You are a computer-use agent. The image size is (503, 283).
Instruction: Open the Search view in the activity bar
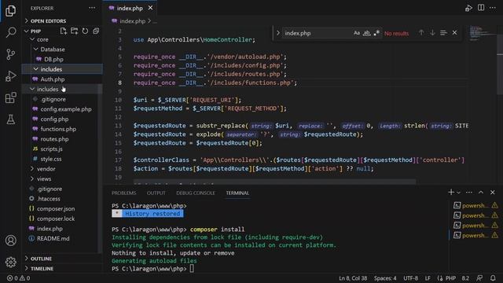[10, 32]
